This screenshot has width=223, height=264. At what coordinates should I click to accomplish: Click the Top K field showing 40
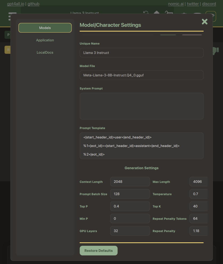(x=198, y=206)
